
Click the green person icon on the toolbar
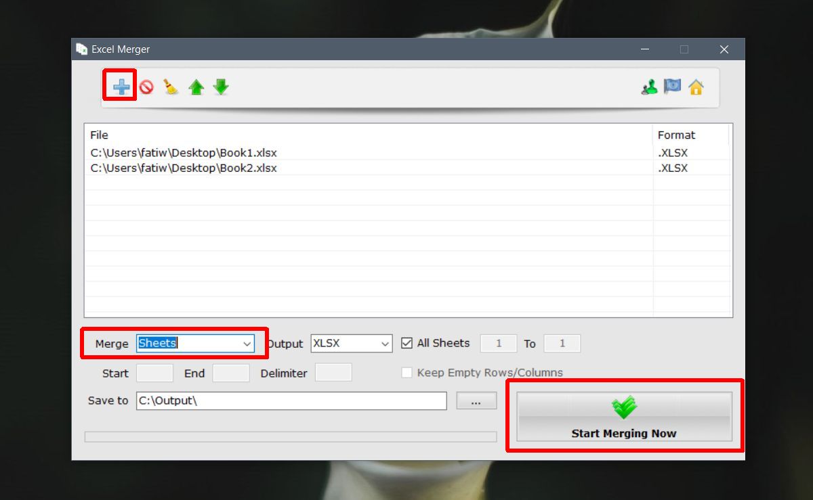point(648,87)
